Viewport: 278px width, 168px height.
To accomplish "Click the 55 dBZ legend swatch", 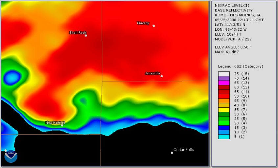I will (x=224, y=92).
